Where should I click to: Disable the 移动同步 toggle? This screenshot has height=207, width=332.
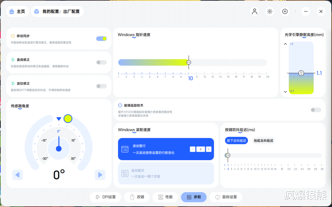101,39
